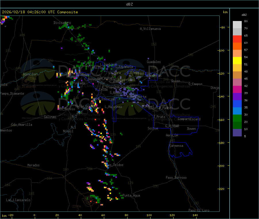Click the 140 km tick on horizontal axis

click(195, 215)
